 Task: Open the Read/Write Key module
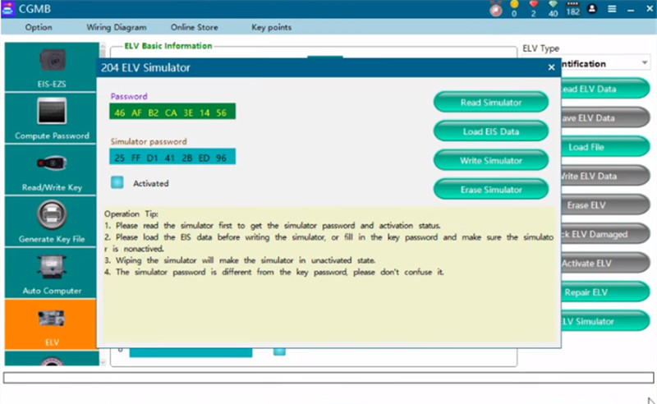pos(51,169)
